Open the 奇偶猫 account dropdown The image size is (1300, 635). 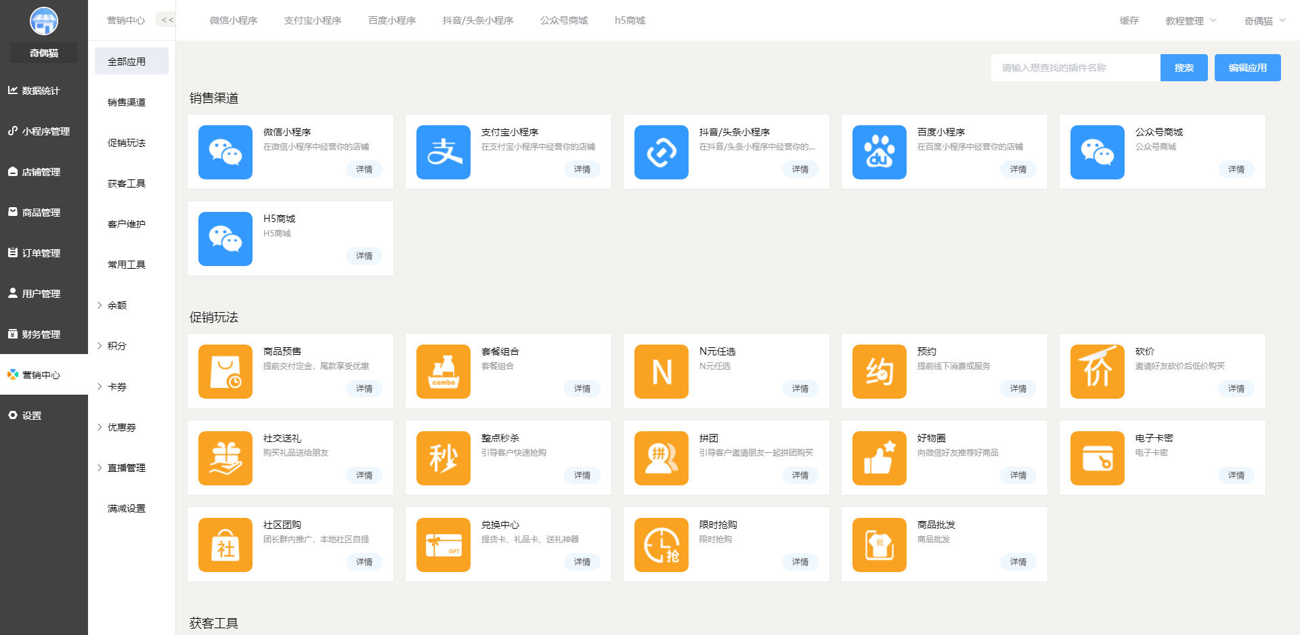point(1264,21)
